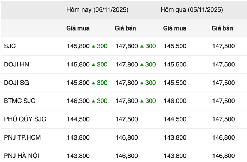Click the up arrow in DOJI SG sell price

click(x=142, y=83)
